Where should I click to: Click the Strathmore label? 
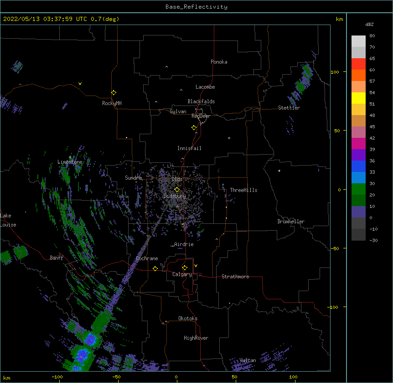click(235, 277)
